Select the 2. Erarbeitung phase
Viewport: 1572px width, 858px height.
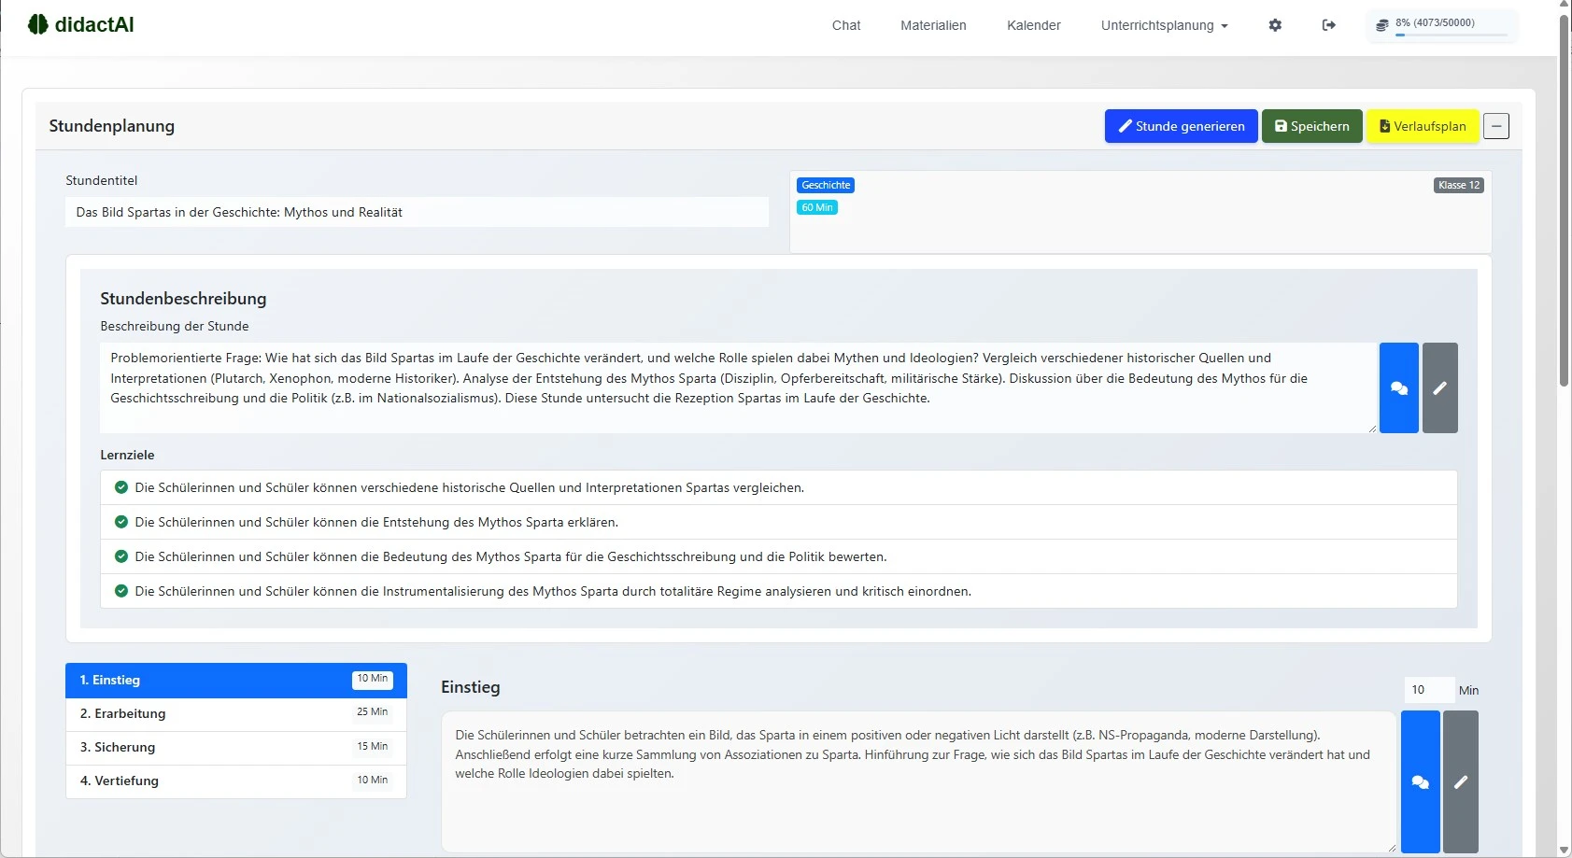236,714
